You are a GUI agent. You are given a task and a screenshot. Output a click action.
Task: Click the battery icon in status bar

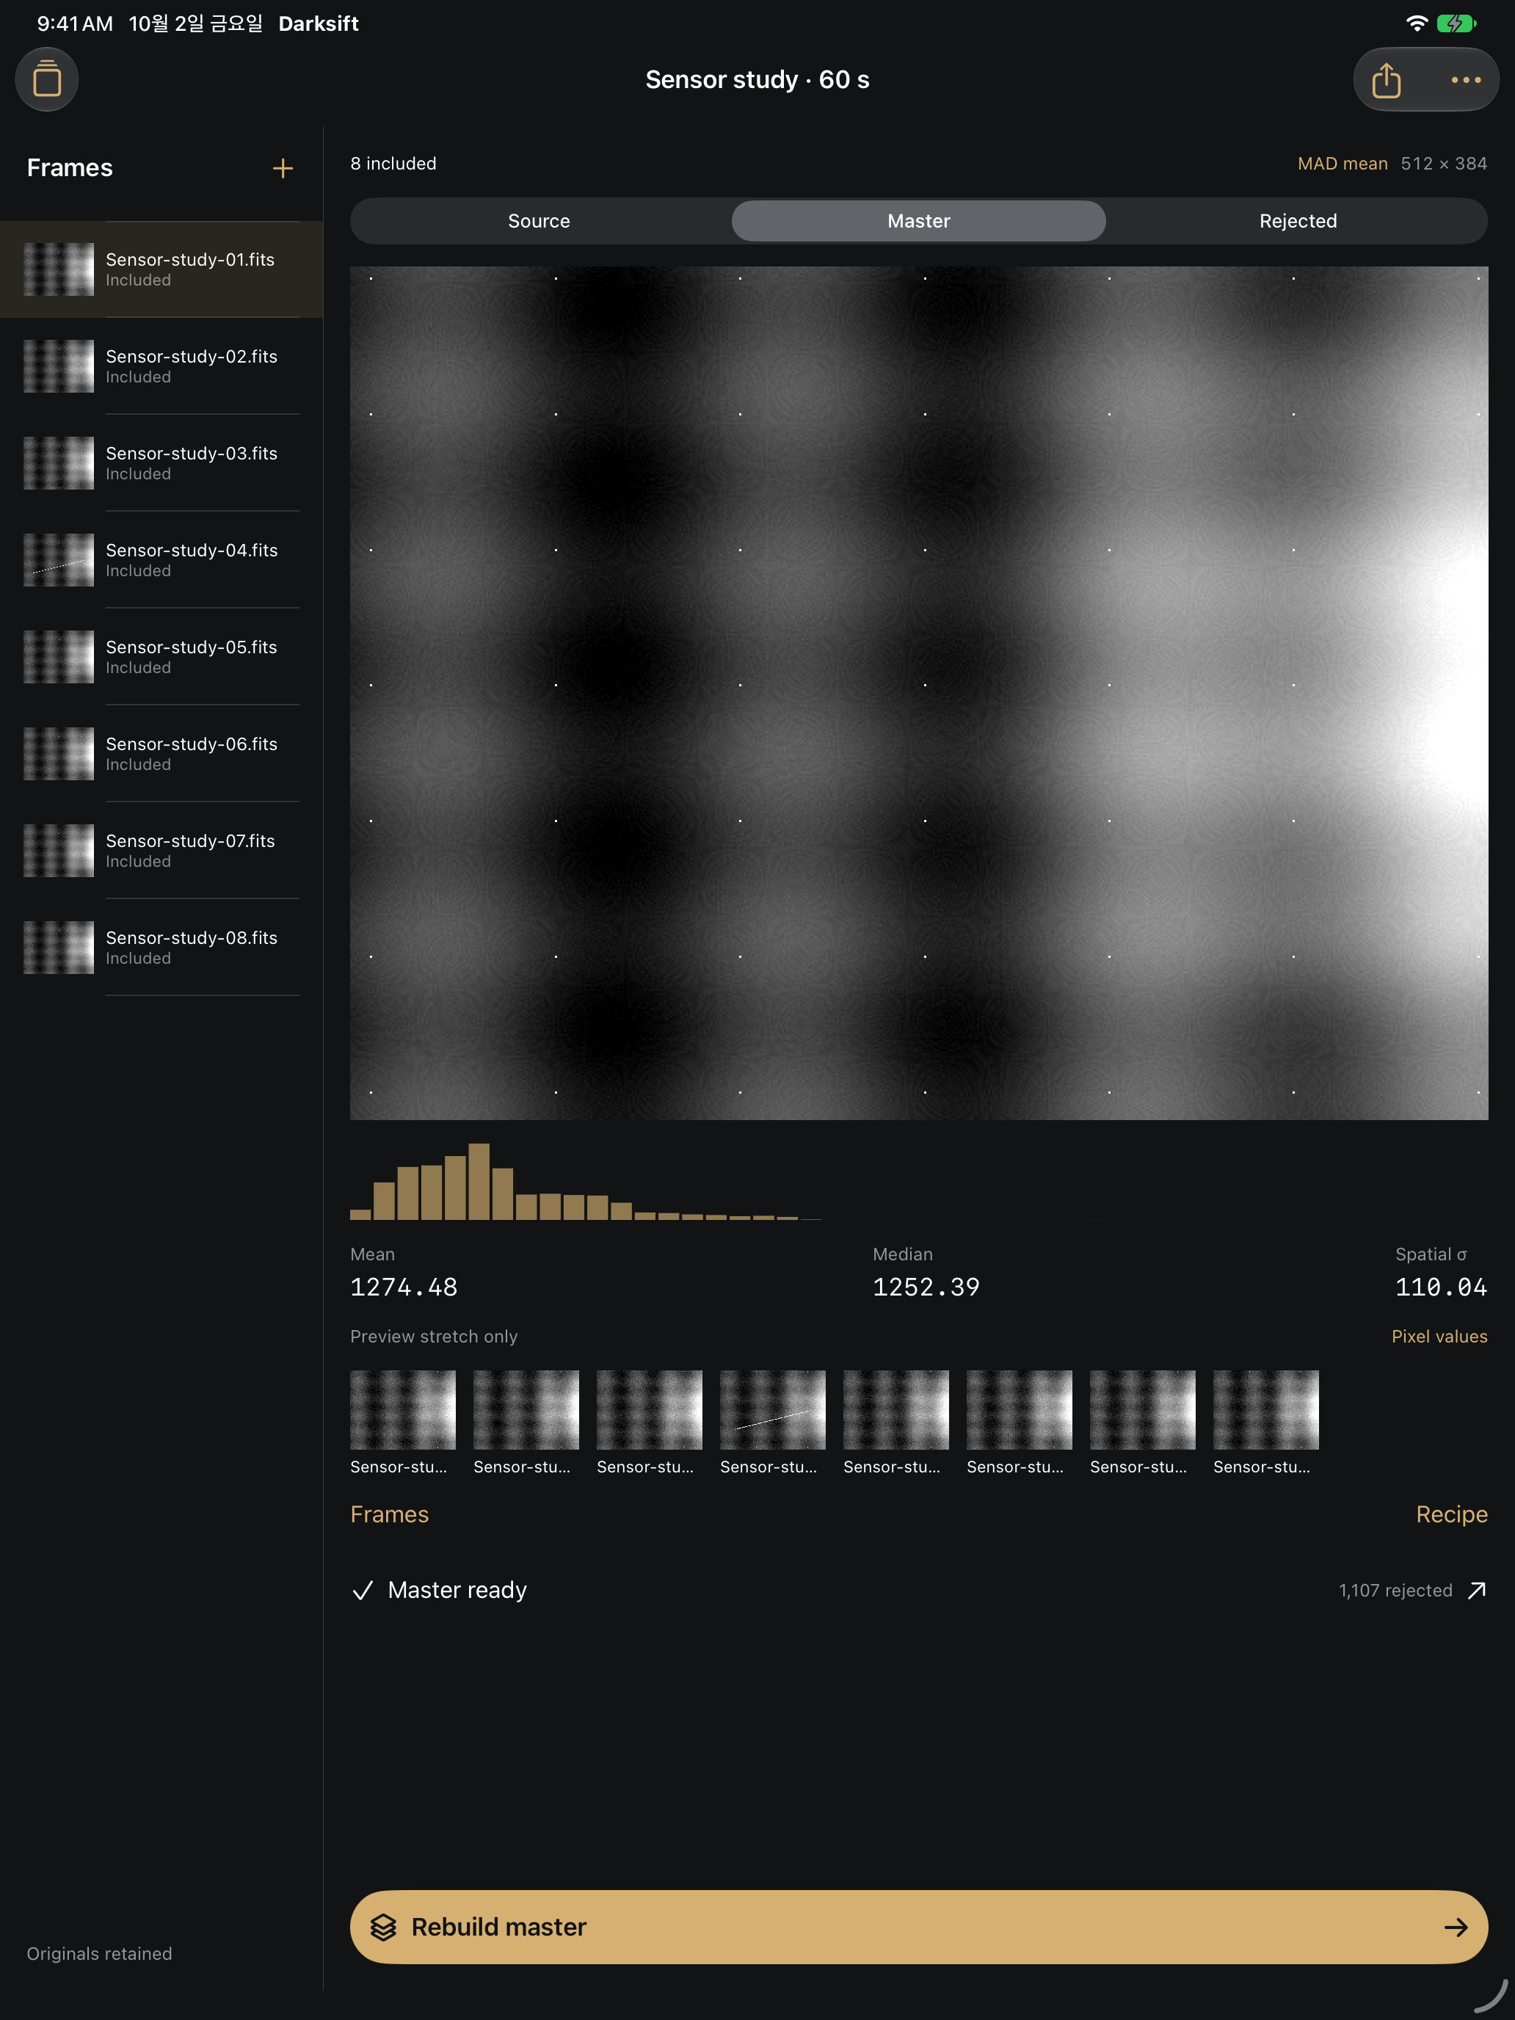point(1456,23)
